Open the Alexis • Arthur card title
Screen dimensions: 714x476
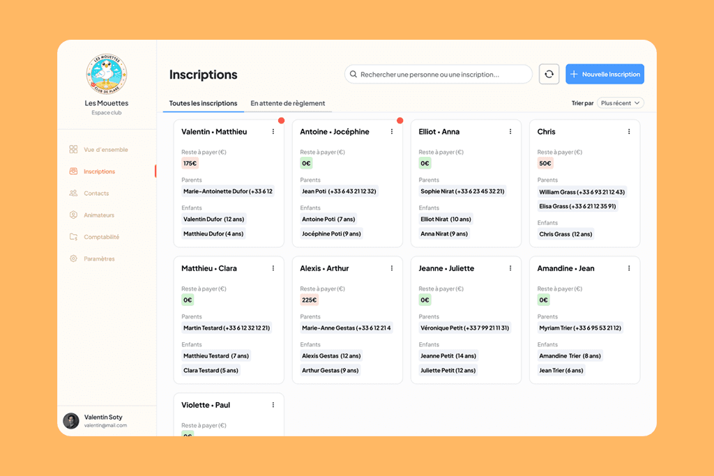tap(324, 268)
